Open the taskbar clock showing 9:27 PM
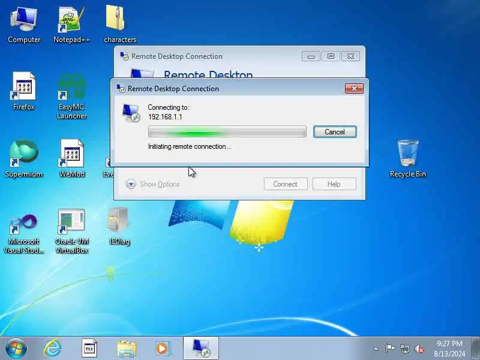The height and width of the screenshot is (360, 480). click(x=449, y=349)
